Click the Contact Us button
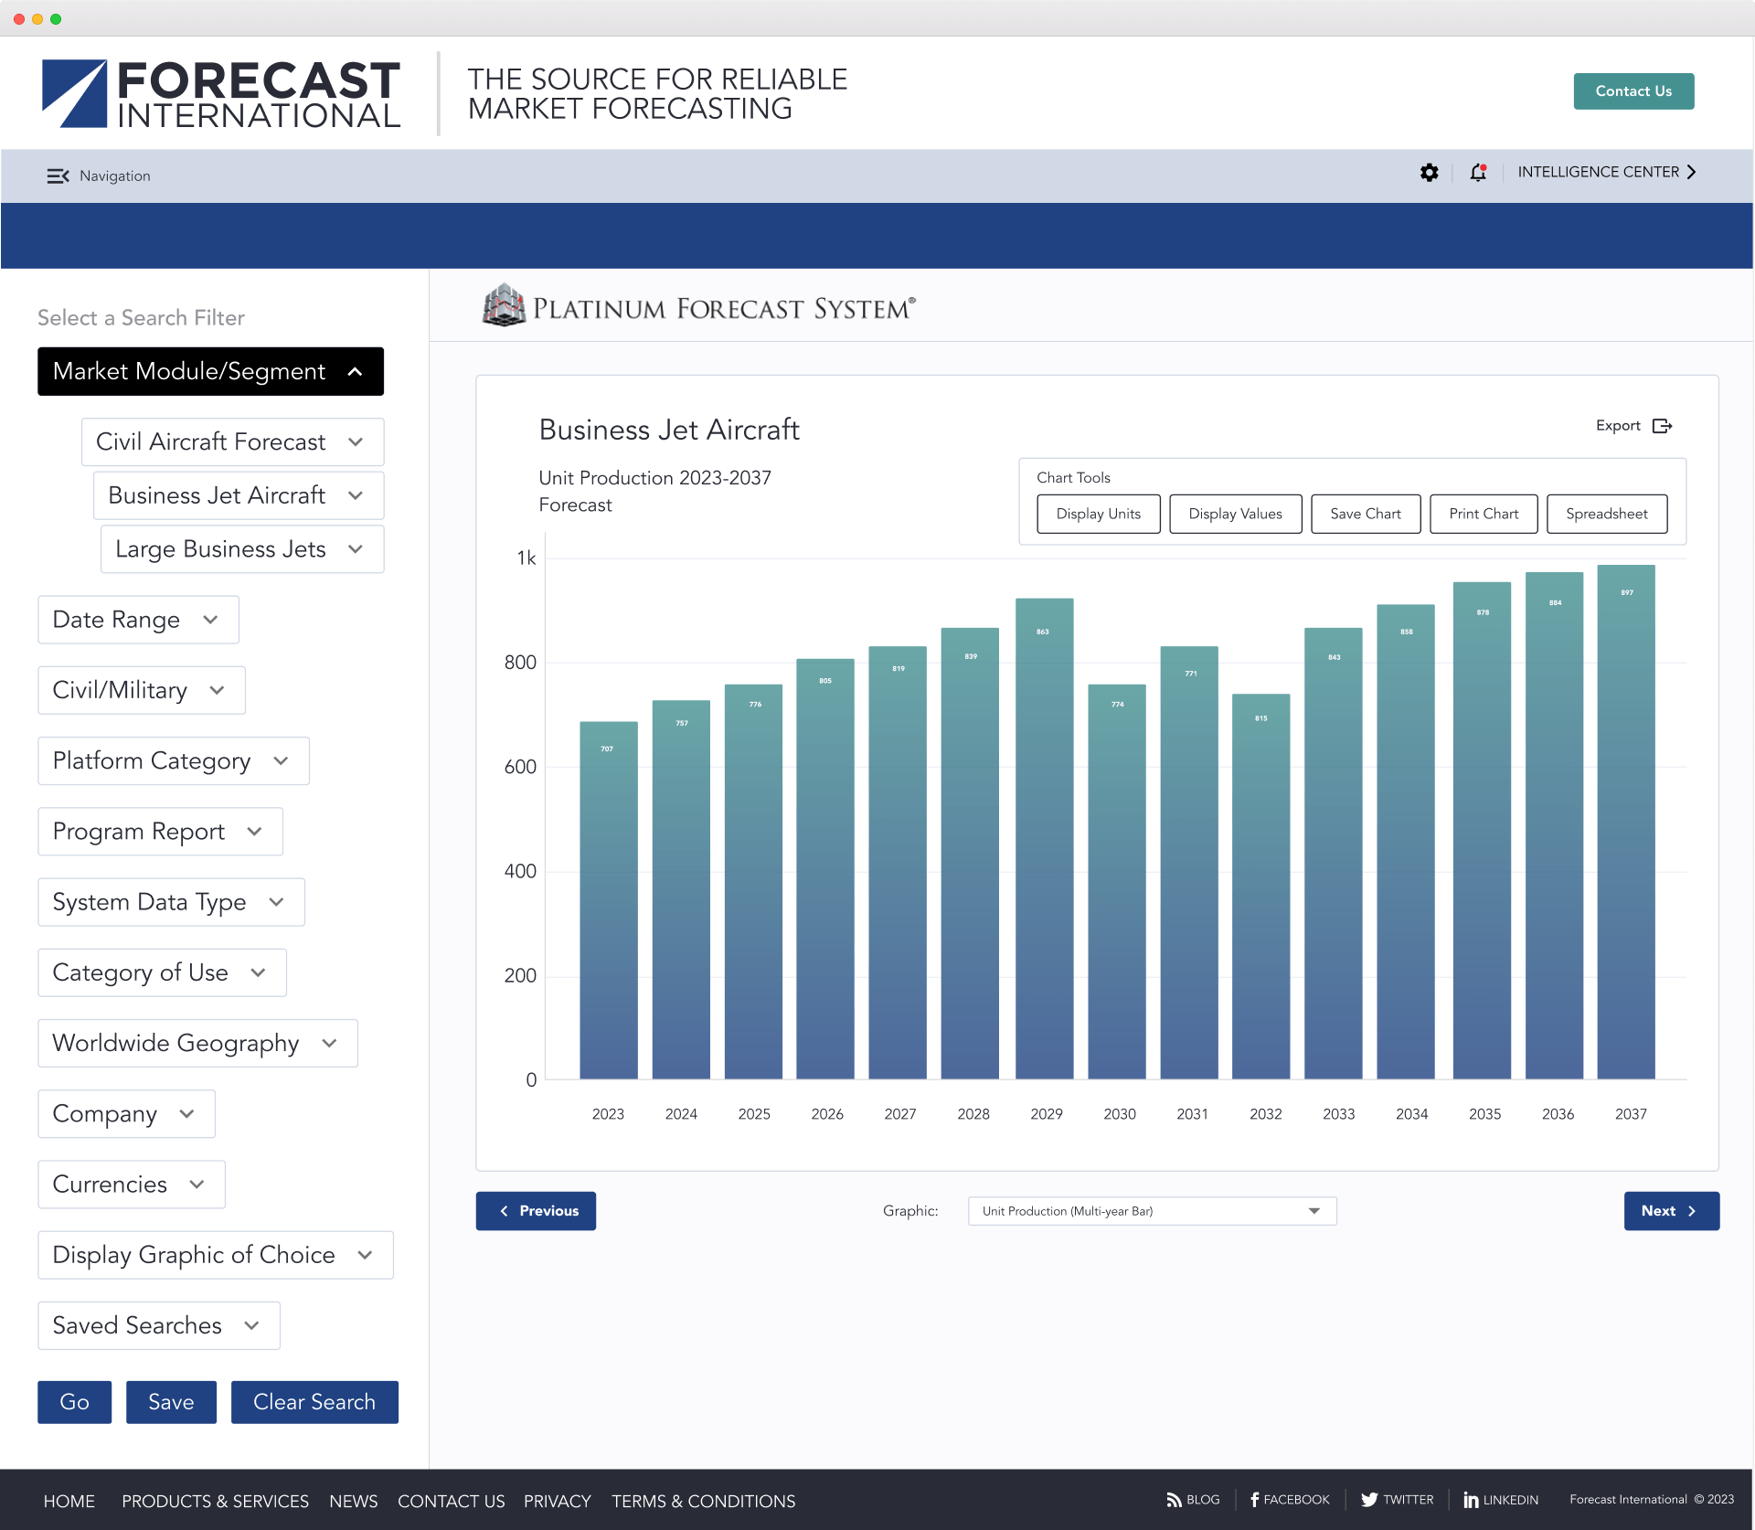 click(x=1633, y=91)
